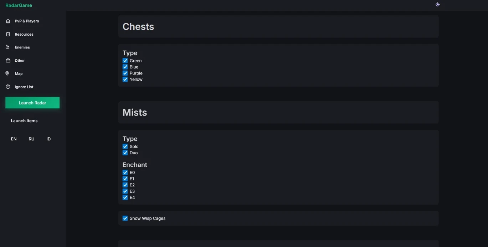Click the chest icon next to Other
The height and width of the screenshot is (247, 488).
pos(8,61)
